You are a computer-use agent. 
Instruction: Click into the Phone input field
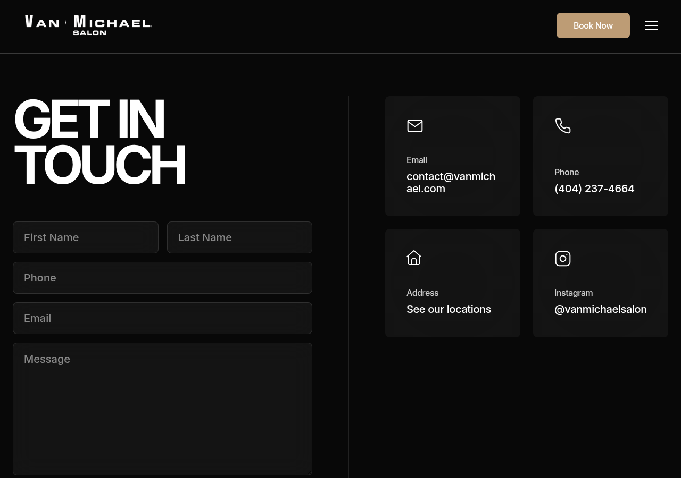click(x=162, y=278)
